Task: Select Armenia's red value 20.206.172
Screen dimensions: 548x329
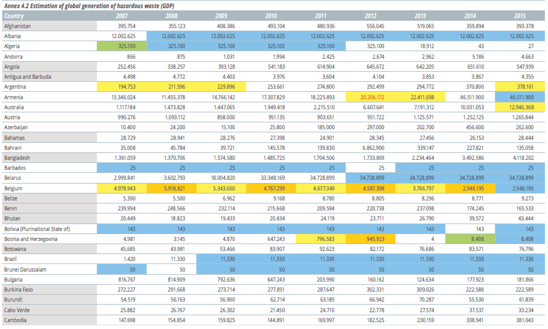Action: coord(372,97)
